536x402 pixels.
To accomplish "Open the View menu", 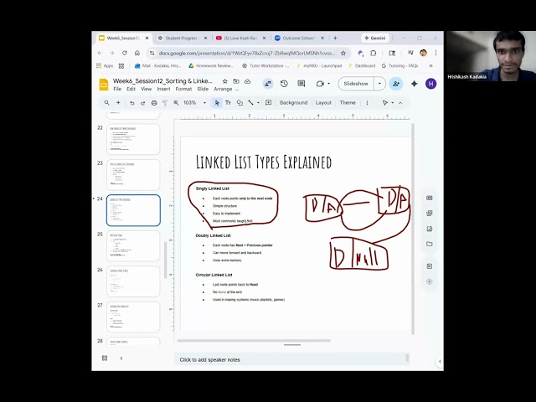I will pyautogui.click(x=146, y=89).
